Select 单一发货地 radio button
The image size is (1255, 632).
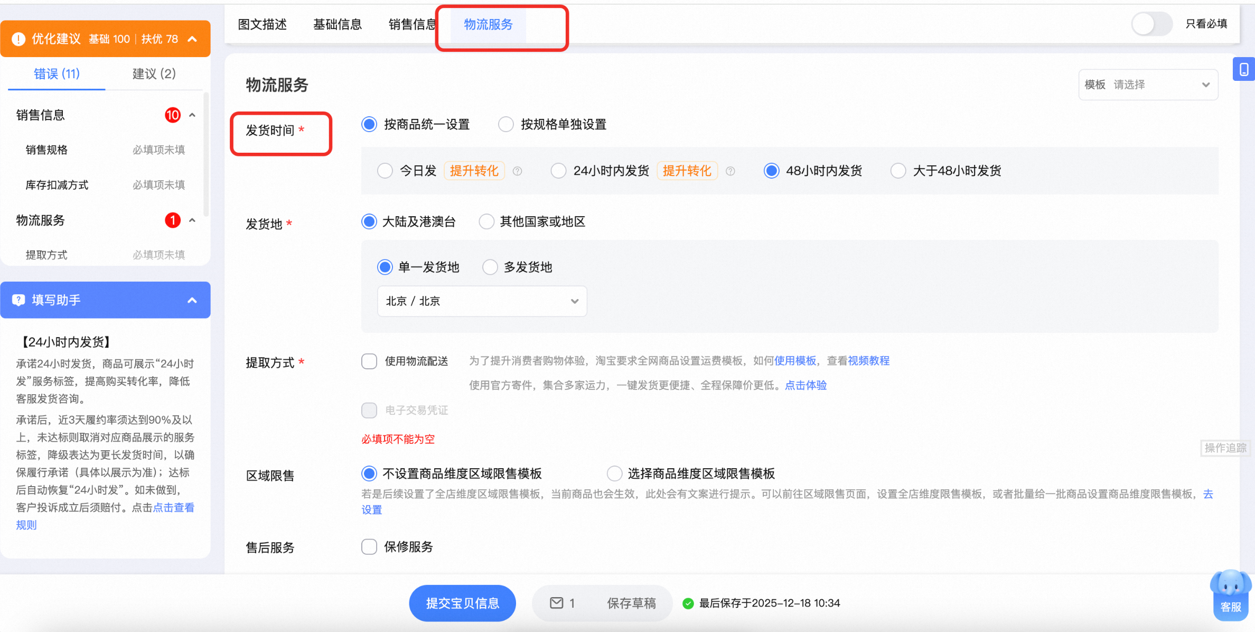(385, 267)
